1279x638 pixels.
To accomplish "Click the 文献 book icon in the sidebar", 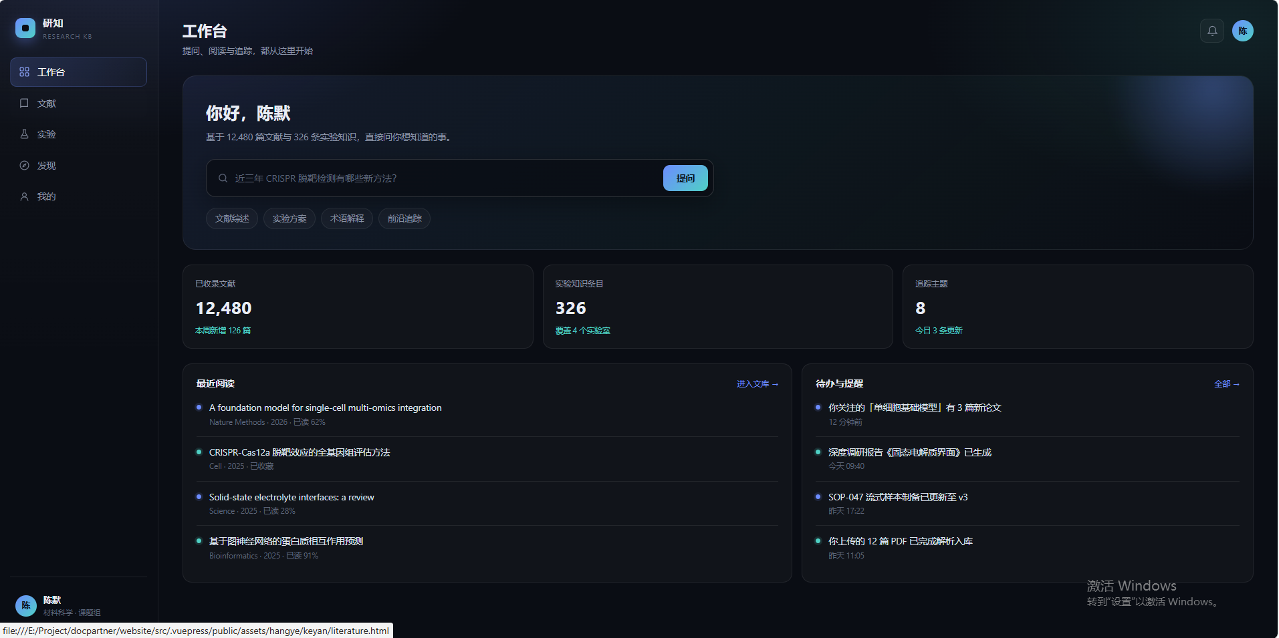I will (25, 104).
